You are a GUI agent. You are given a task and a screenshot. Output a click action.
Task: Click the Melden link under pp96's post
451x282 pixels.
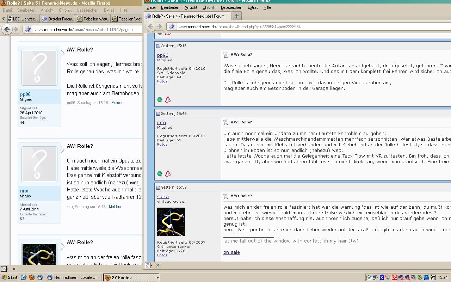pyautogui.click(x=117, y=103)
